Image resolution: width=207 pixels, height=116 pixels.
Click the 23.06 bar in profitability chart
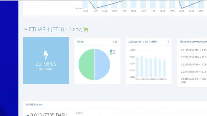click(x=164, y=68)
